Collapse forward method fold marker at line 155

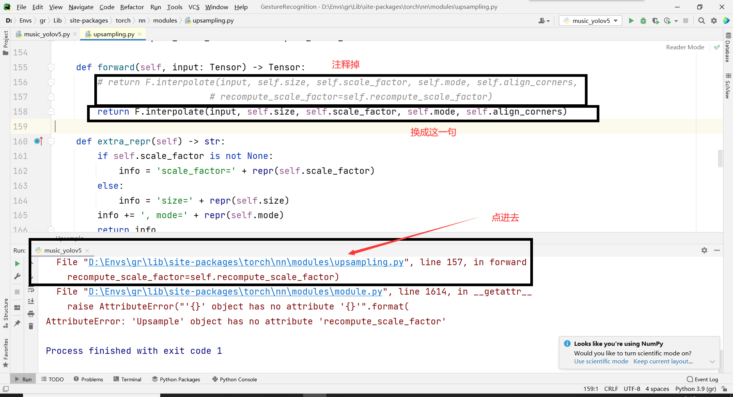(x=51, y=67)
